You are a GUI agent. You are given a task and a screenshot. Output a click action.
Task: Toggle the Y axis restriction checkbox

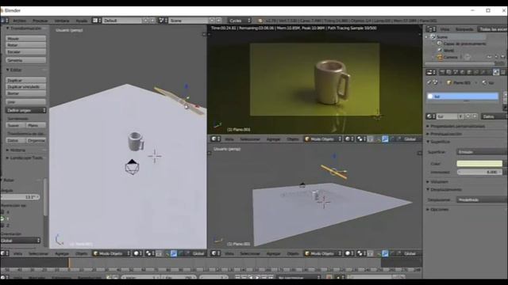coord(2,218)
